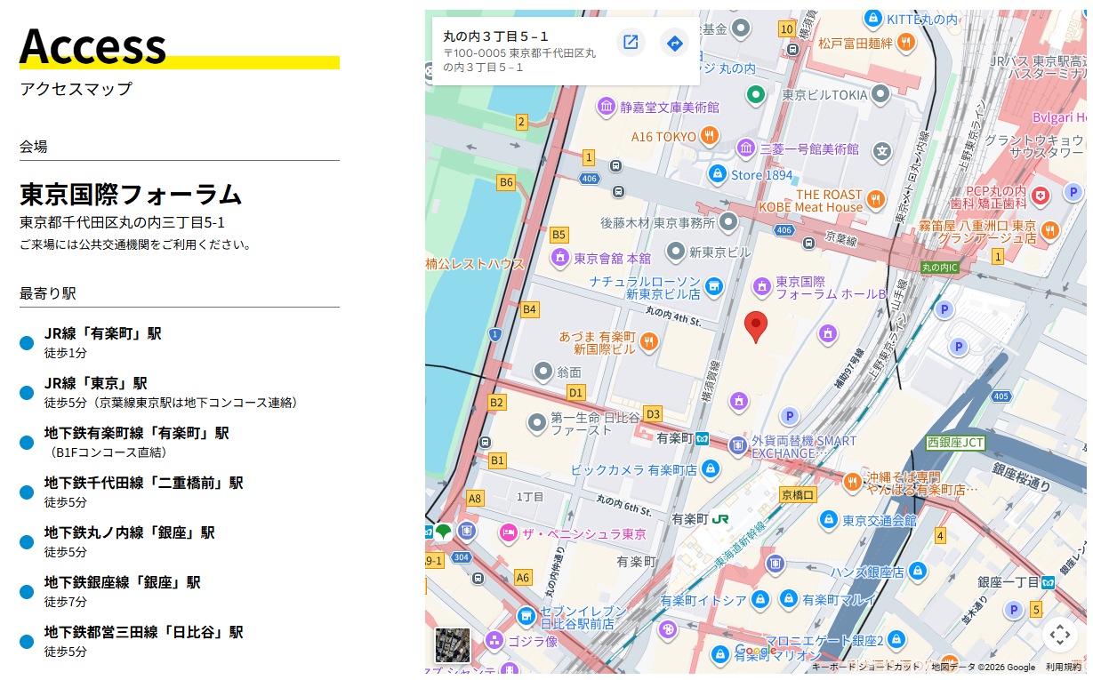The image size is (1093, 680).
Task: Open the 利用規約 terms link
Action: 1064,667
